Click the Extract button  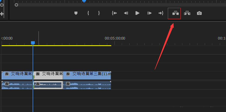coord(187,13)
